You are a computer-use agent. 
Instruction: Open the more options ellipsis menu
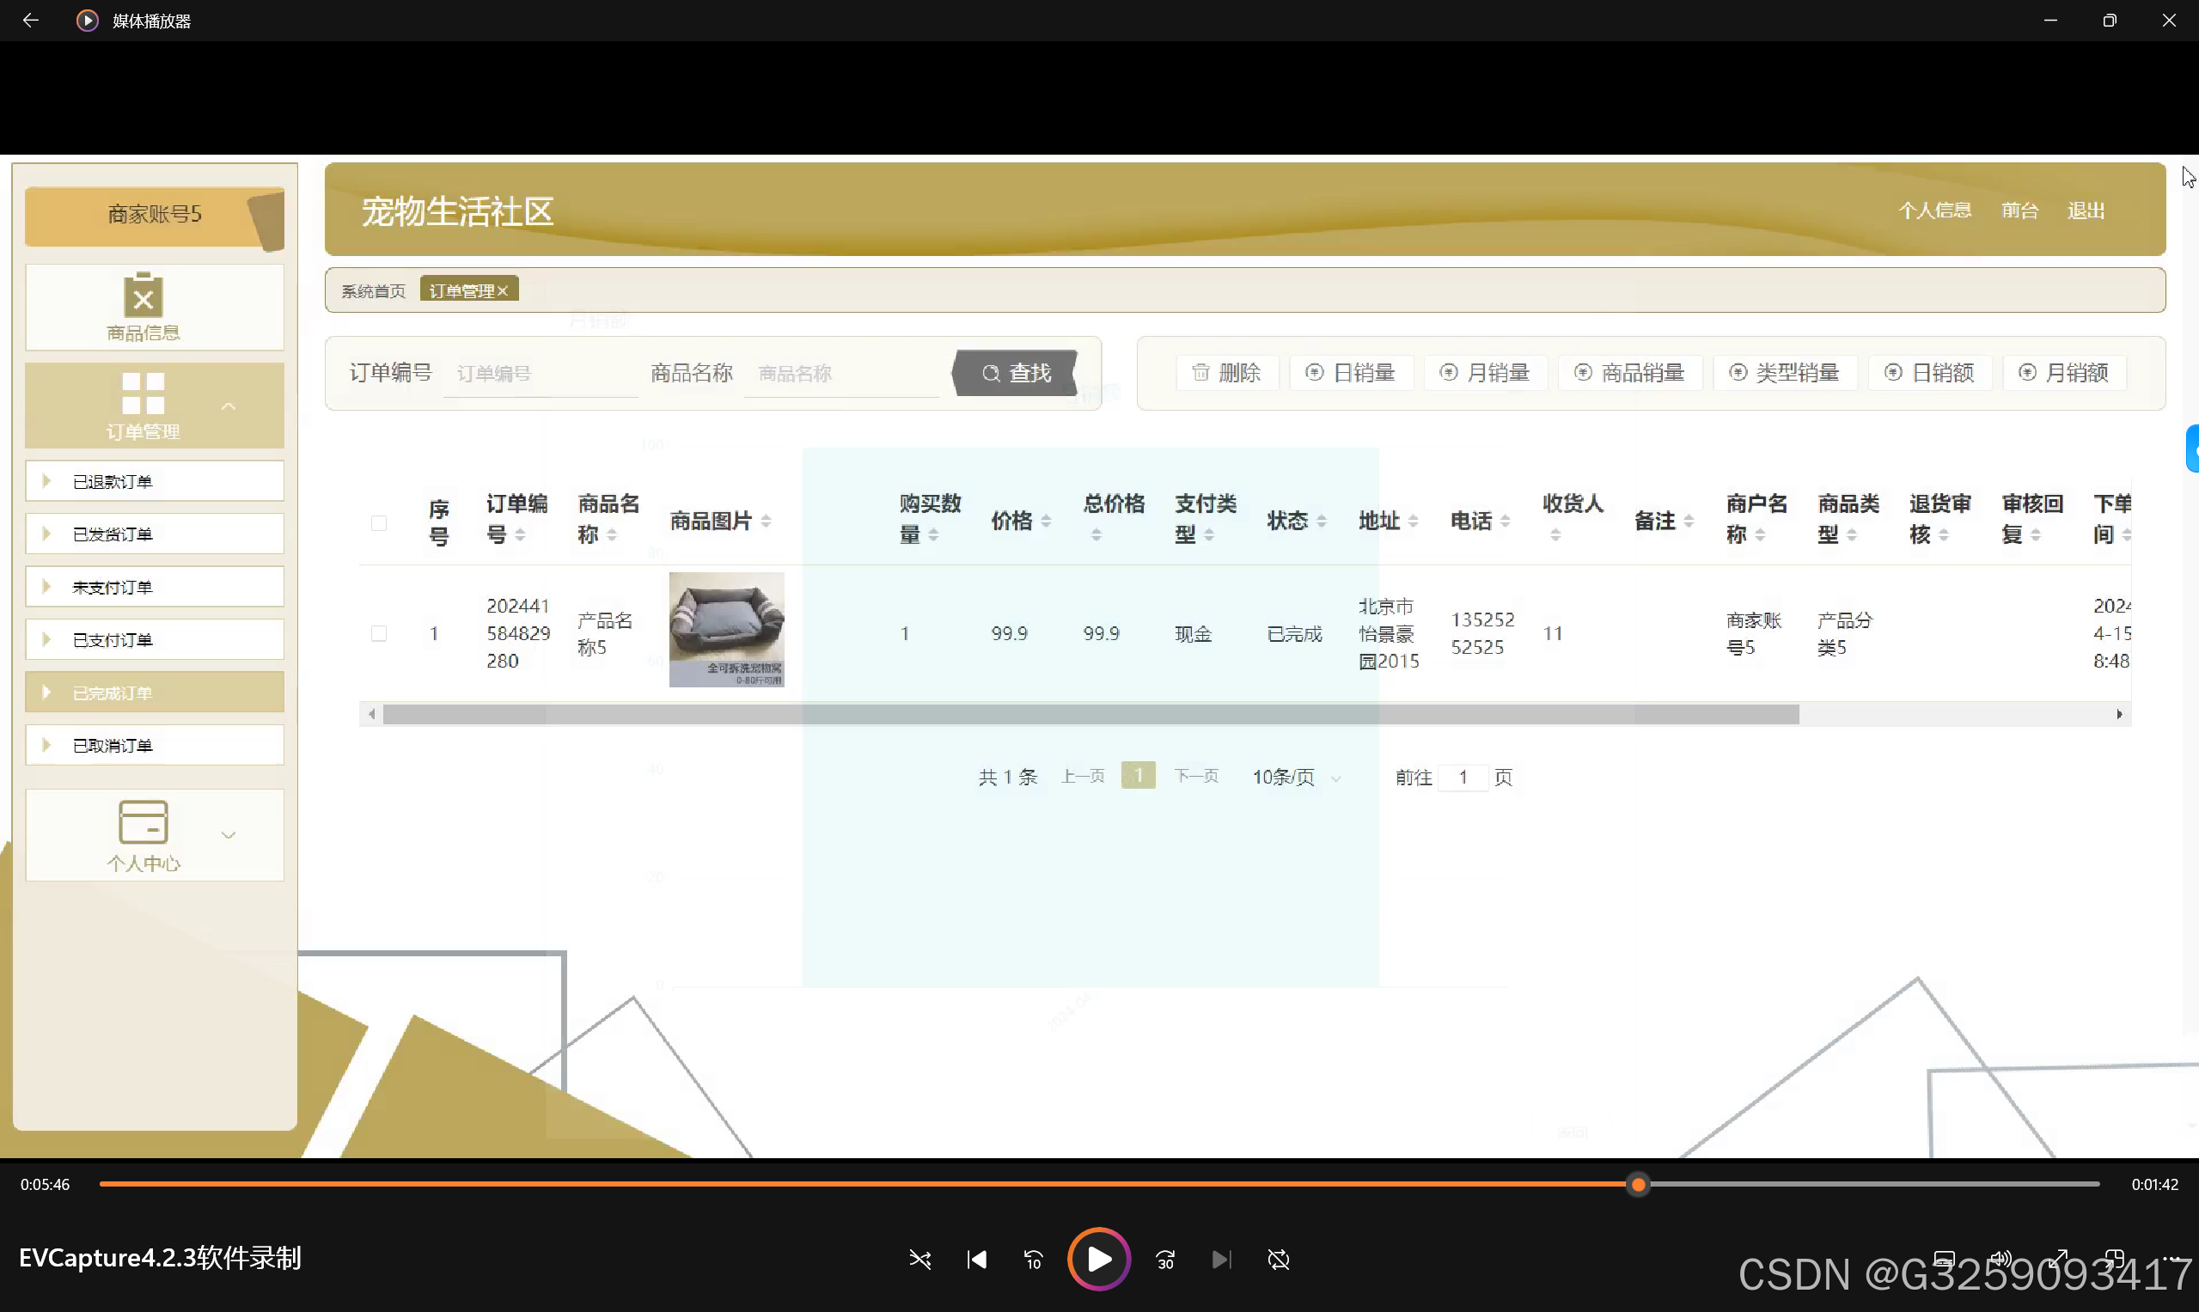point(2172,1259)
